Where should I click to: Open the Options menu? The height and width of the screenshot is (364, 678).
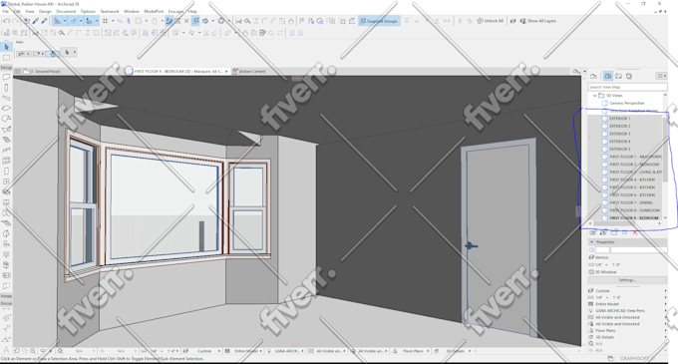[88, 11]
